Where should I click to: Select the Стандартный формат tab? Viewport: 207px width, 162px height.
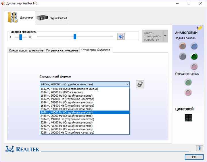[96, 50]
